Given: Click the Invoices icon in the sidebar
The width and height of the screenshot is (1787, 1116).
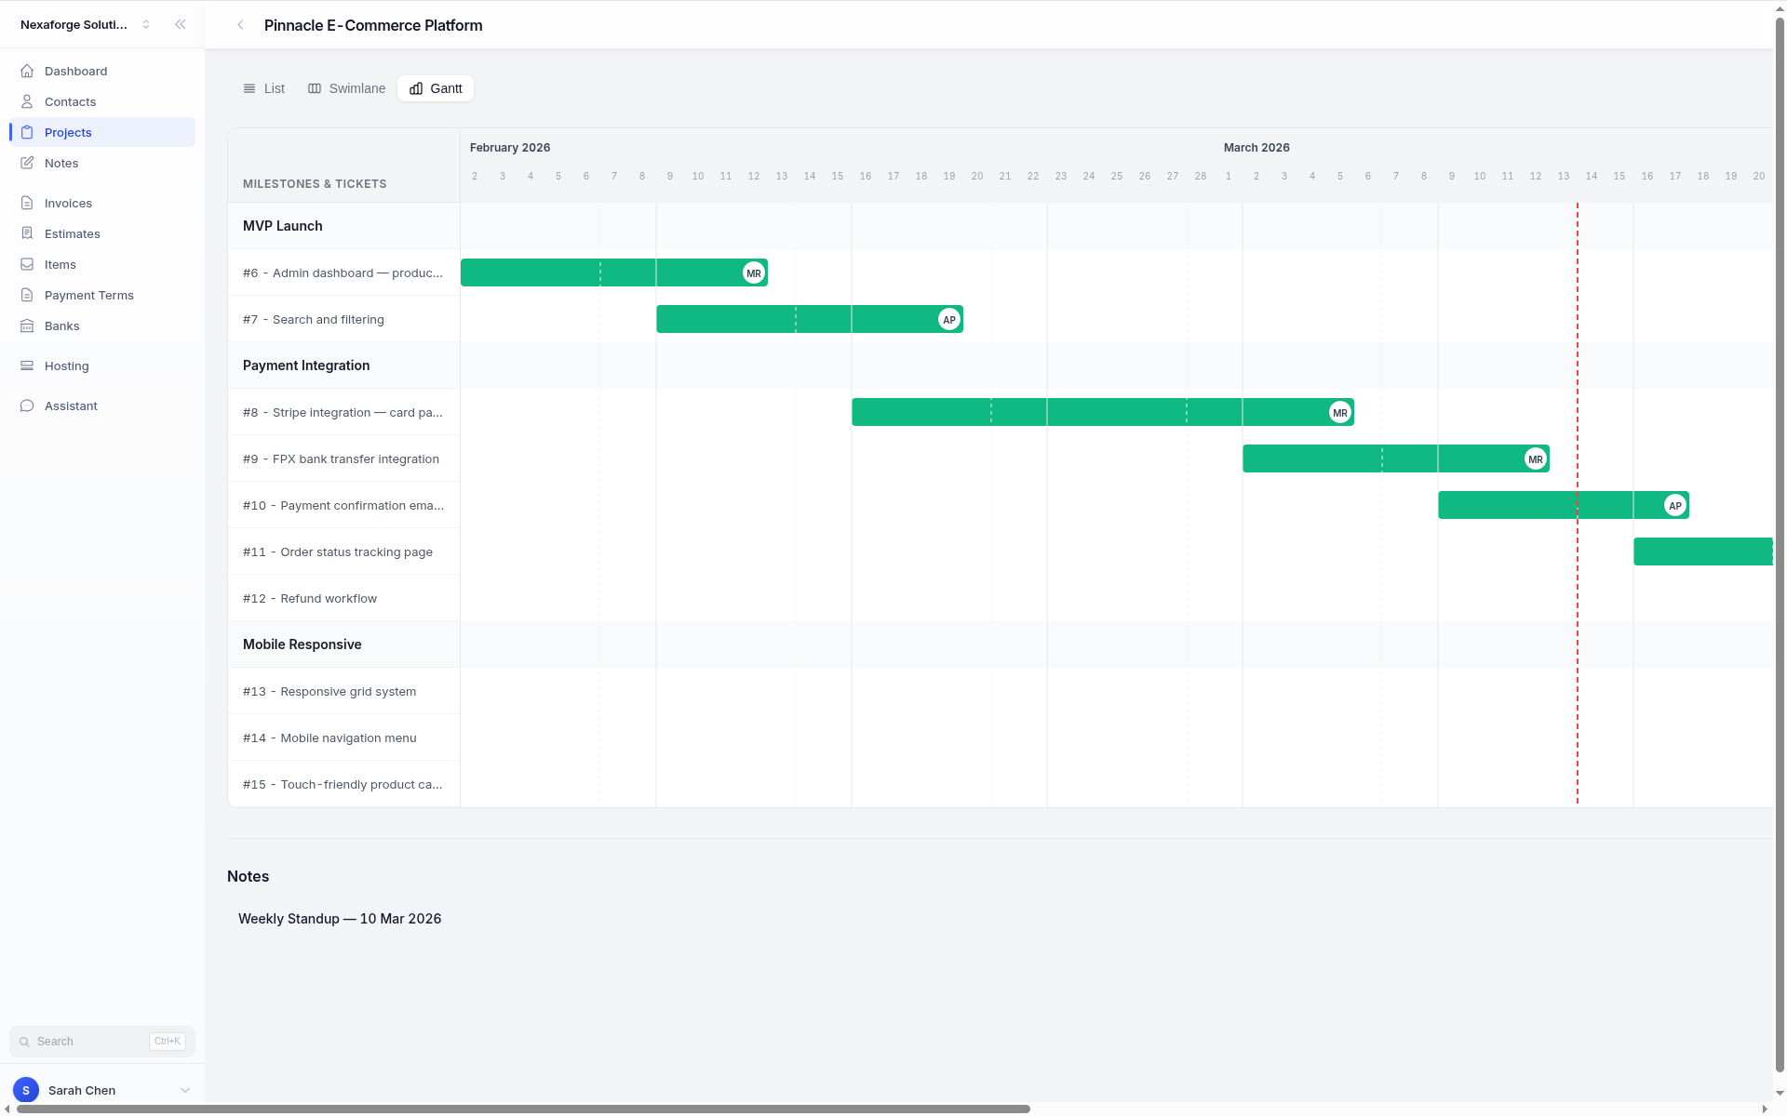Looking at the screenshot, I should click(x=28, y=203).
